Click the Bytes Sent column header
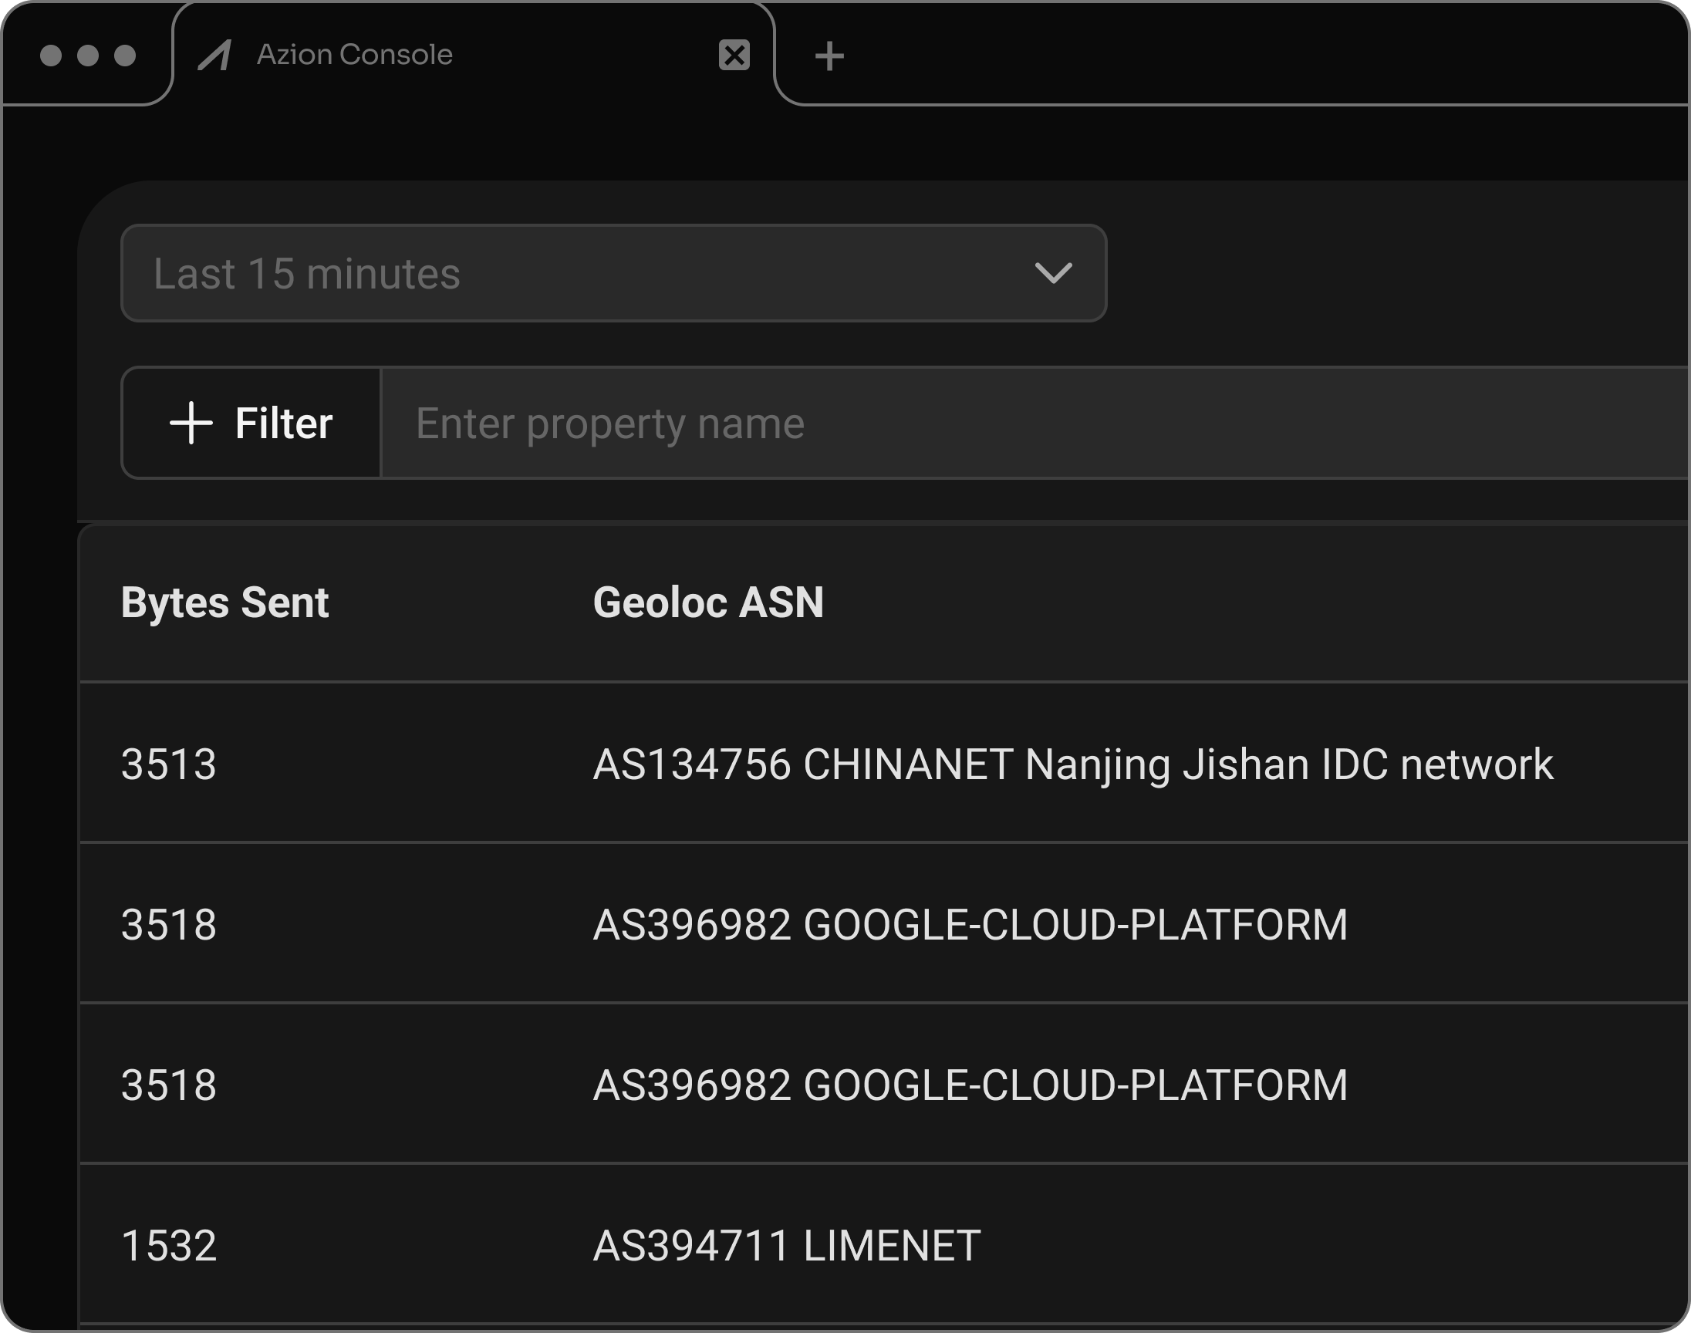Image resolution: width=1691 pixels, height=1333 pixels. coord(224,602)
